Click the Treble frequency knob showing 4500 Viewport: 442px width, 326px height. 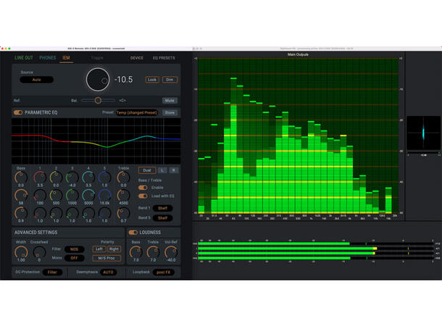[x=123, y=196]
